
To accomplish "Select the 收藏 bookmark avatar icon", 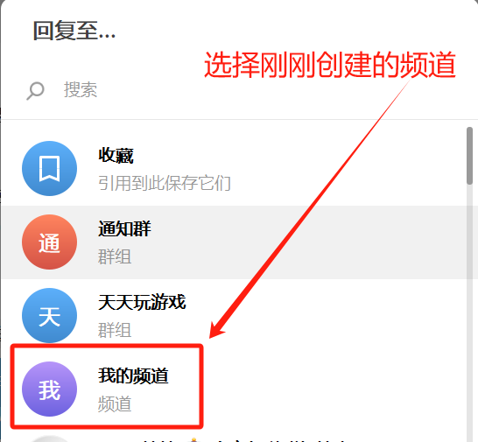I will point(49,169).
